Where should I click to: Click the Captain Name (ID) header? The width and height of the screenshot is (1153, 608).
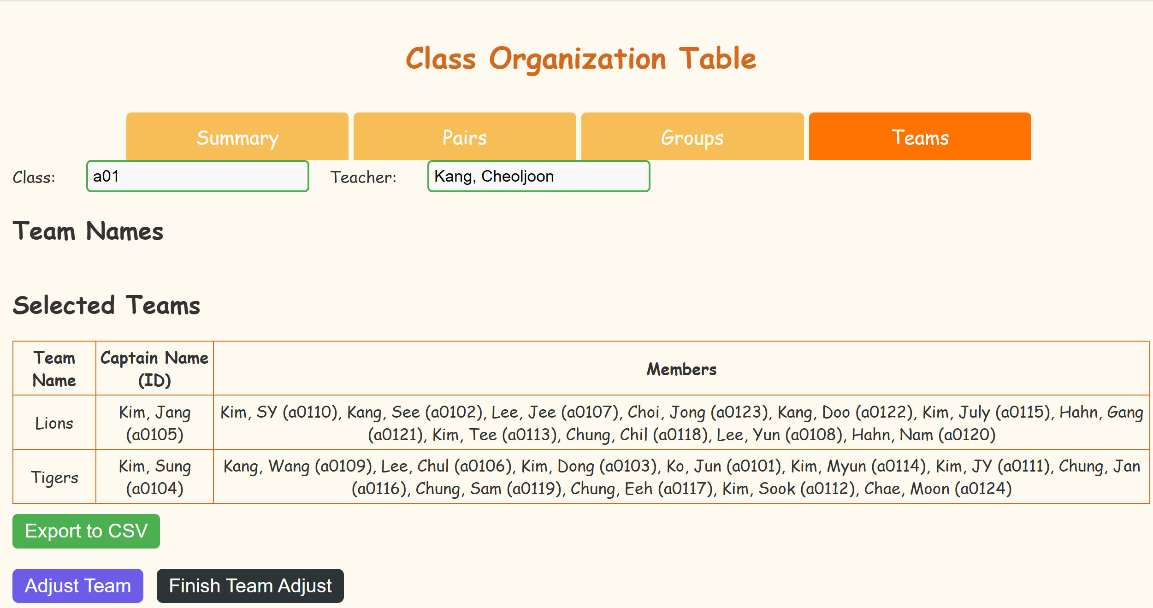pos(154,369)
